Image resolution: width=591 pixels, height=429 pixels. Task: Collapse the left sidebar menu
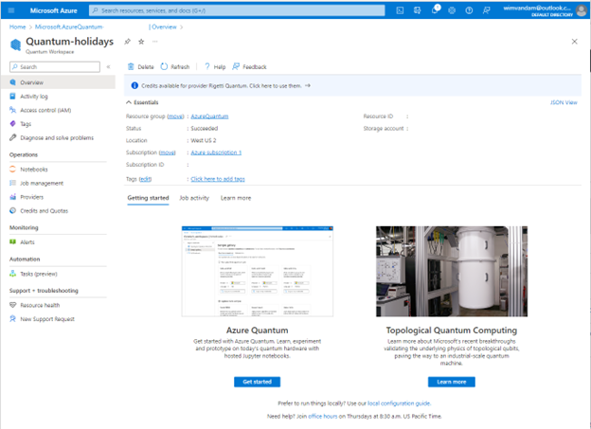[x=108, y=67]
